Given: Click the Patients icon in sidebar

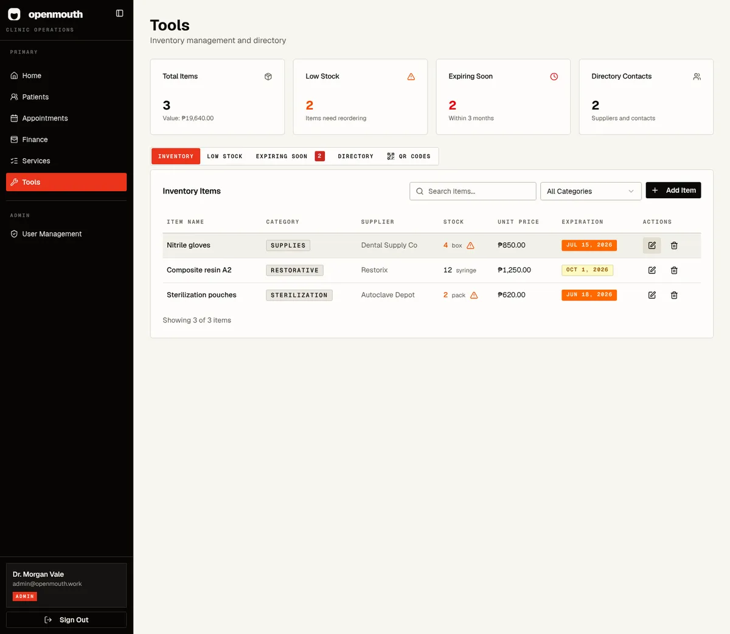Looking at the screenshot, I should pyautogui.click(x=14, y=97).
